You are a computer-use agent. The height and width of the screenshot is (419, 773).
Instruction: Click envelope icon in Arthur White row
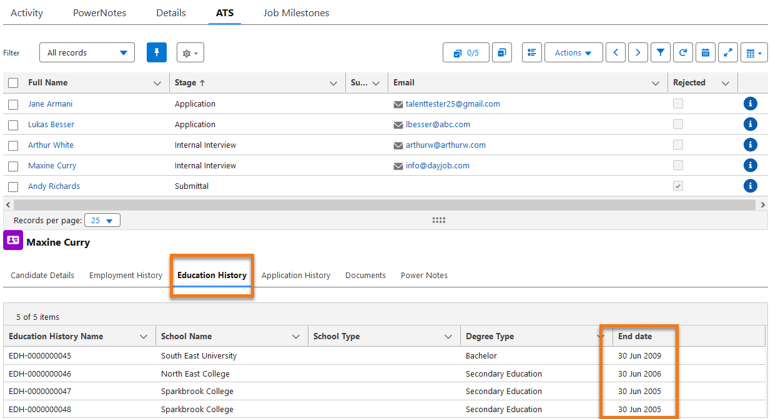tap(398, 146)
